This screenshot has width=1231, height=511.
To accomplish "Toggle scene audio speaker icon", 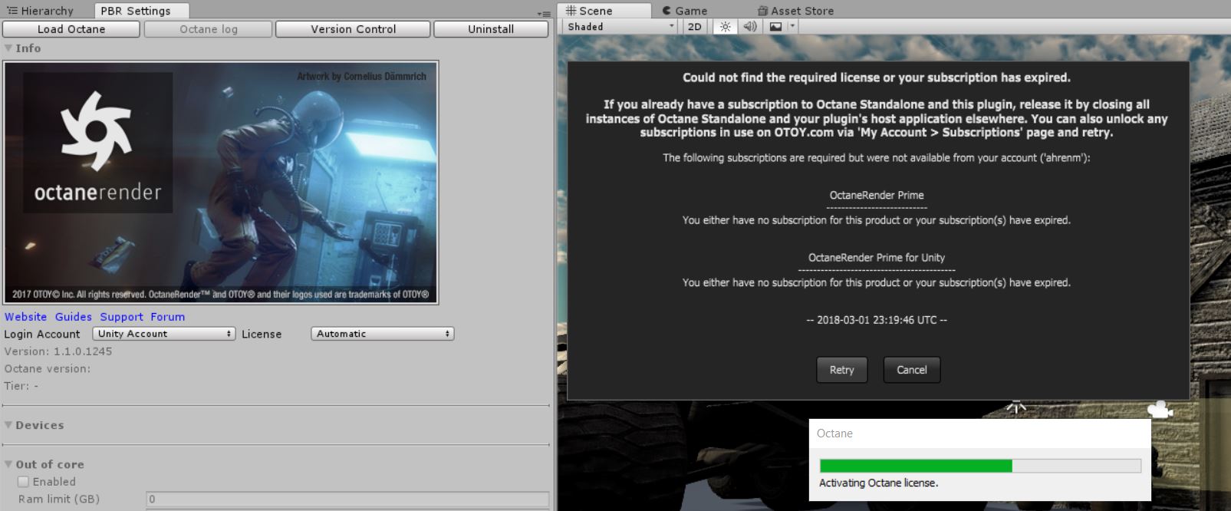I will [x=750, y=27].
